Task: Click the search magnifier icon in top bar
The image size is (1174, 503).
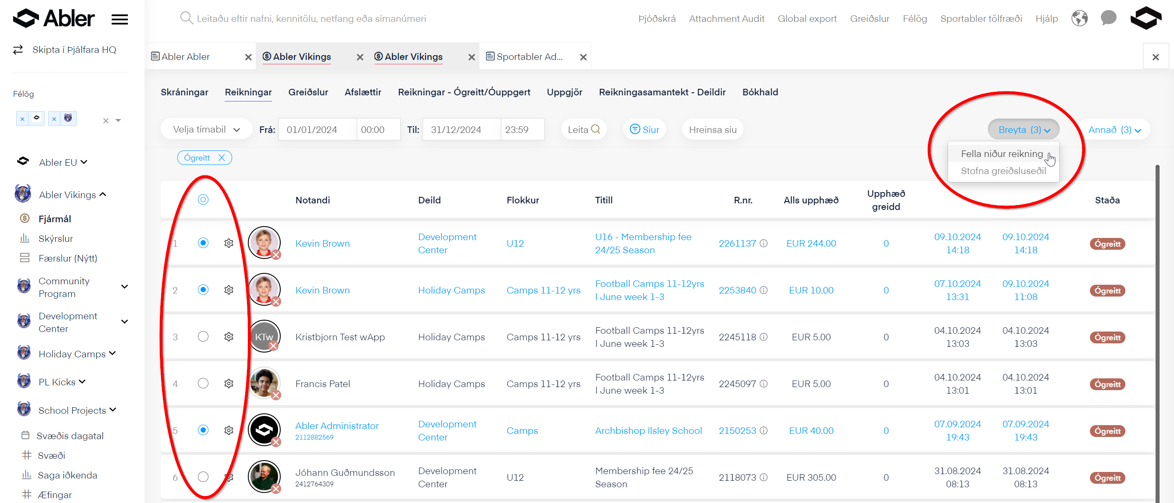Action: 186,18
